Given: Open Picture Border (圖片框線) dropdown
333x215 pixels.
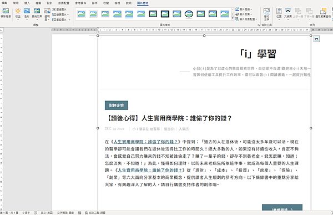Looking at the screenshot, I should point(244,9).
